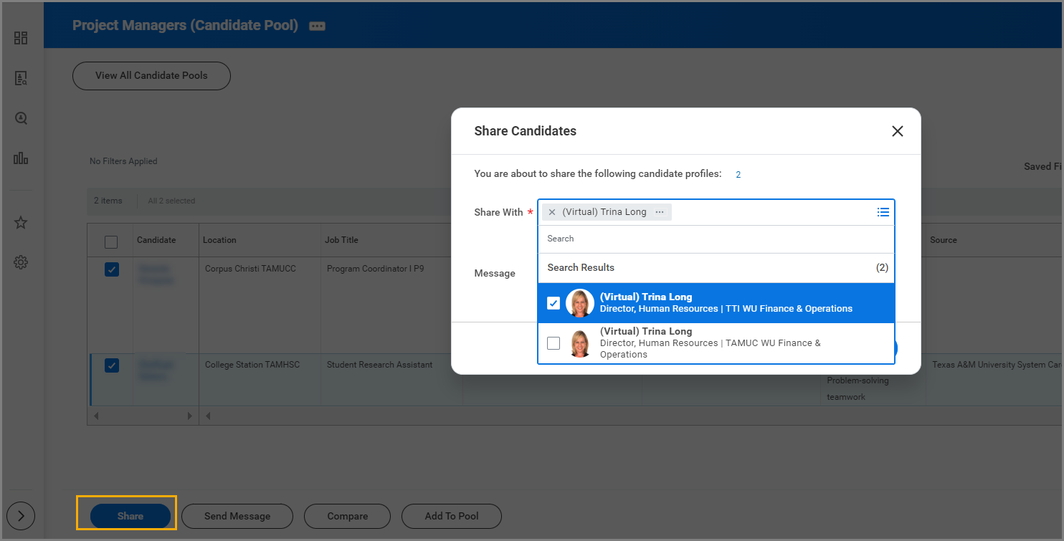The image size is (1064, 541).
Task: Click the star favorites icon
Action: tap(21, 223)
